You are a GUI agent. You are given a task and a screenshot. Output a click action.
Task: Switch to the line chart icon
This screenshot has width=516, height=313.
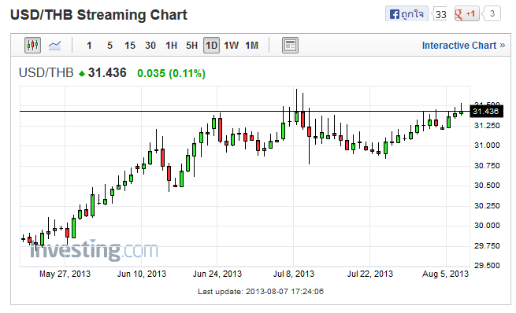(54, 46)
